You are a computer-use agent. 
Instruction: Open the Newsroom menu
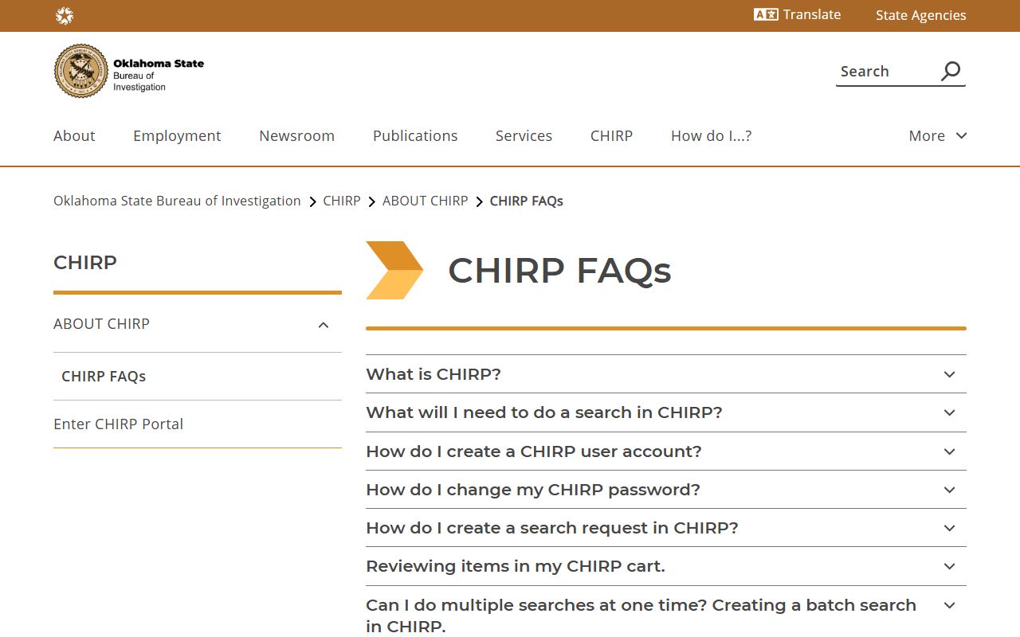[296, 135]
